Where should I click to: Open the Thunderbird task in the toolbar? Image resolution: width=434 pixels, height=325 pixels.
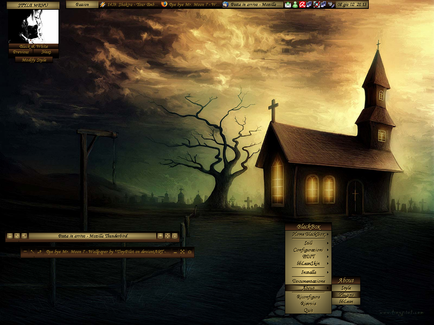[x=253, y=4]
